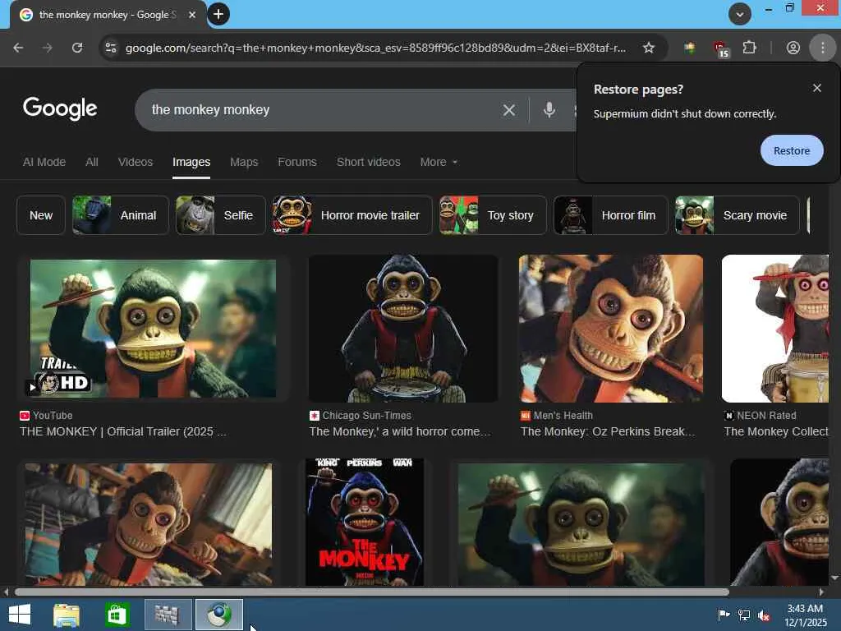The height and width of the screenshot is (631, 841).
Task: Click the gray grid app in the taskbar
Action: pyautogui.click(x=168, y=615)
